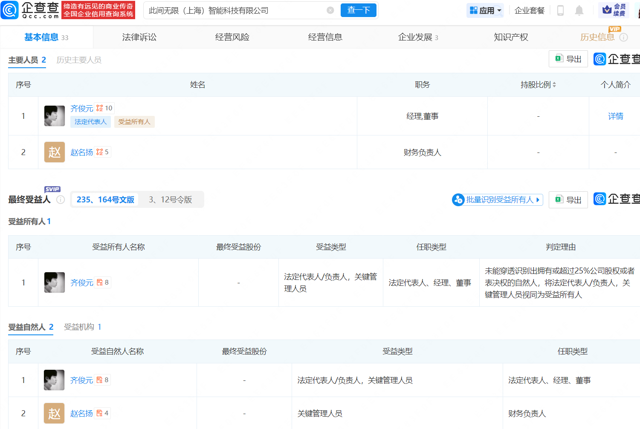The height and width of the screenshot is (429, 640).
Task: Clear the search box text
Action: point(330,10)
